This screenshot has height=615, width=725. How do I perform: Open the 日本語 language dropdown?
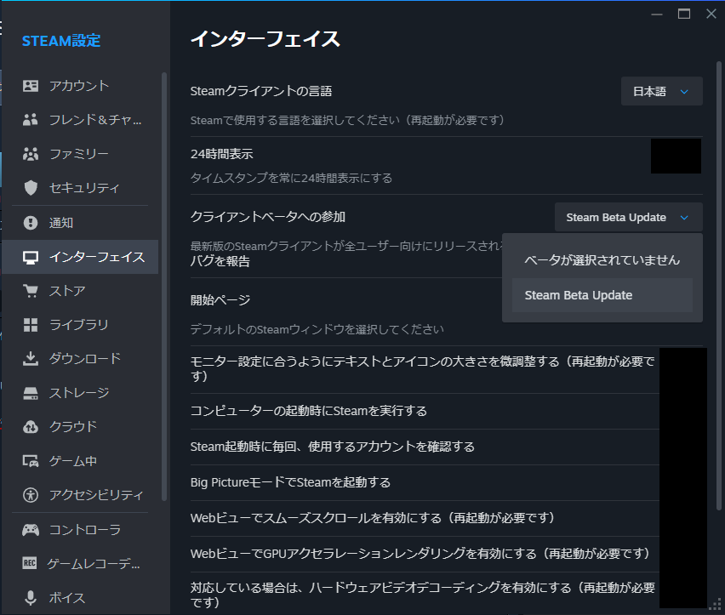coord(662,92)
